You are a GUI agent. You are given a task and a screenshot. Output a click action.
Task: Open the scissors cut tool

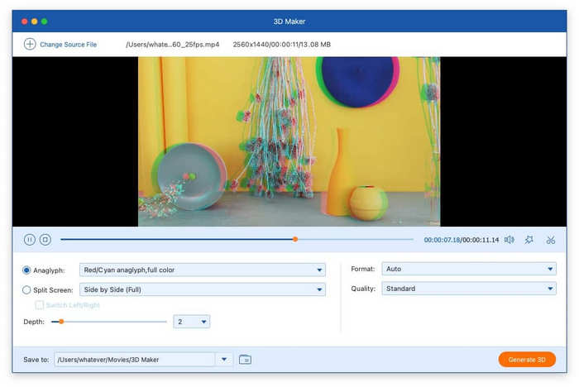(551, 240)
